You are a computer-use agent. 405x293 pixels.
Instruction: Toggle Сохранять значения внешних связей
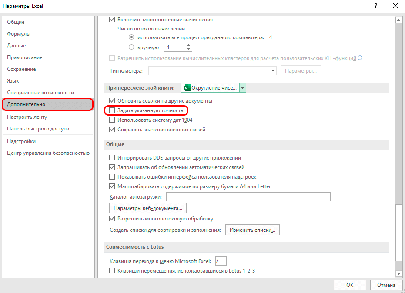(112, 130)
